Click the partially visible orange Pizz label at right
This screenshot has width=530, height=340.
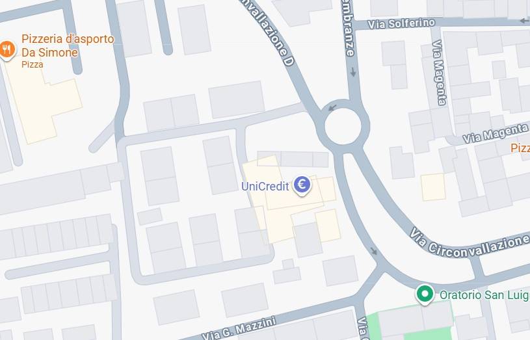(x=520, y=148)
